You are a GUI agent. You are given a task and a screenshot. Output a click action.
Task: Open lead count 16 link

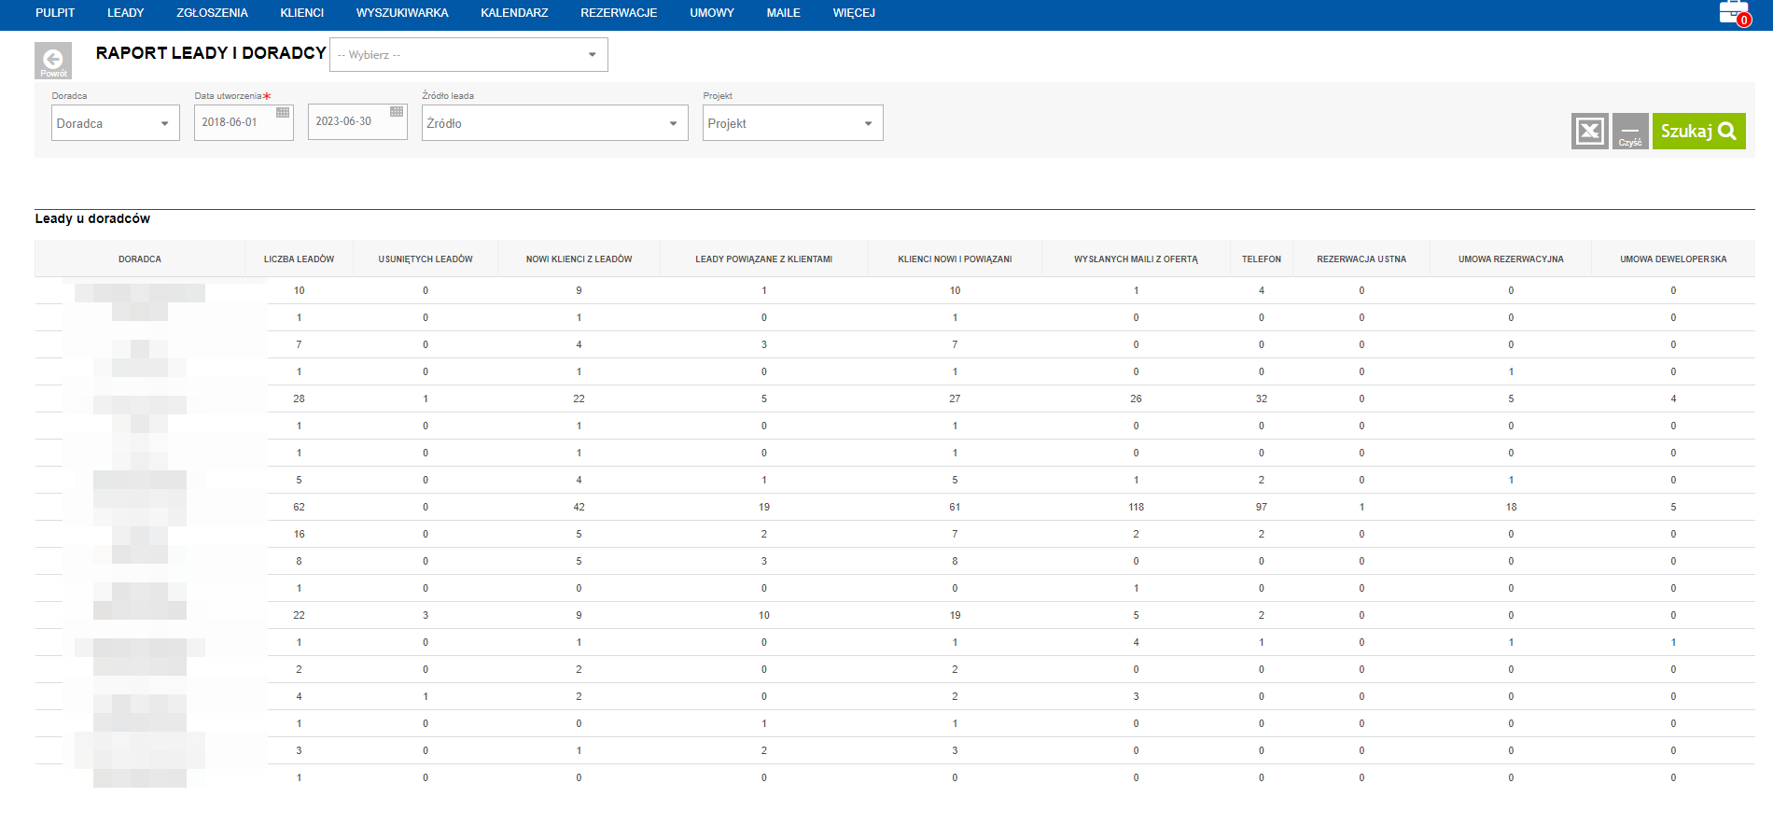tap(299, 535)
